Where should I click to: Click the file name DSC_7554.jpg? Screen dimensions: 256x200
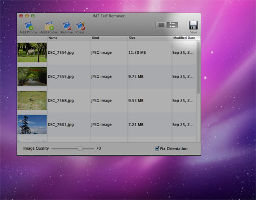[x=61, y=53]
